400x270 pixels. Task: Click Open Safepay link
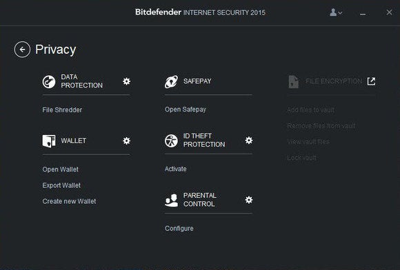[186, 110]
